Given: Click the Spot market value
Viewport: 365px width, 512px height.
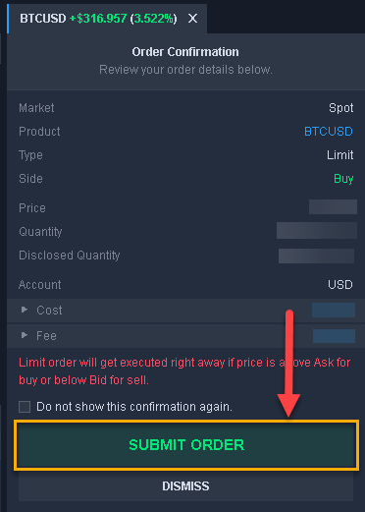Looking at the screenshot, I should [x=341, y=108].
